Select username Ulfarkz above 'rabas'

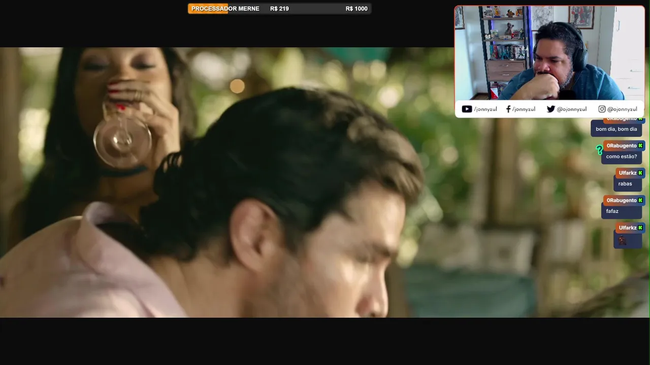pos(628,173)
